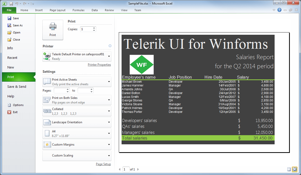The width and height of the screenshot is (301, 175).
Task: Click the Excel application icon in title bar
Action: click(x=4, y=4)
